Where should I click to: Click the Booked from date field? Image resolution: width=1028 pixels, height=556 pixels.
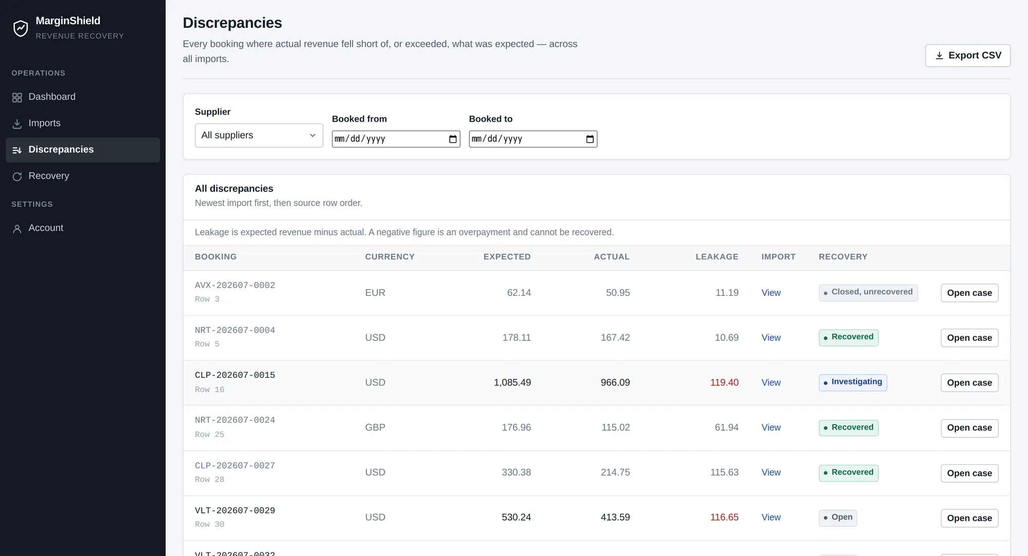396,139
